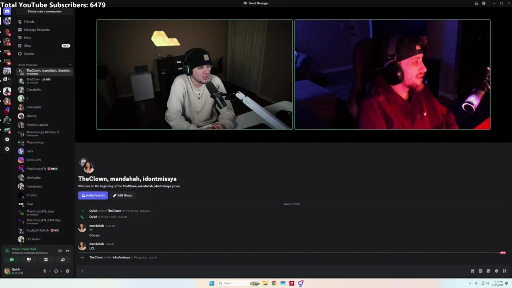
Task: Open Message Requests
Action: (x=44, y=30)
